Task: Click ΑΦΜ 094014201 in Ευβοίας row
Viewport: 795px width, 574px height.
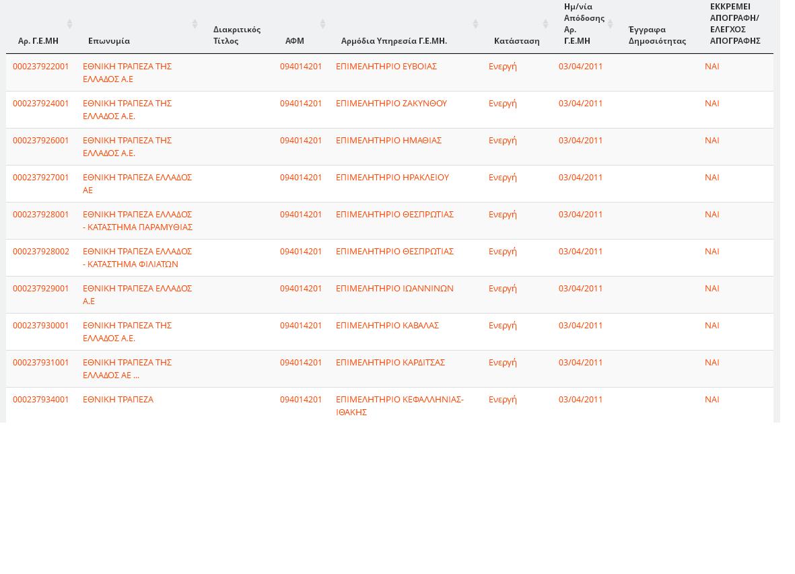Action: click(x=301, y=67)
